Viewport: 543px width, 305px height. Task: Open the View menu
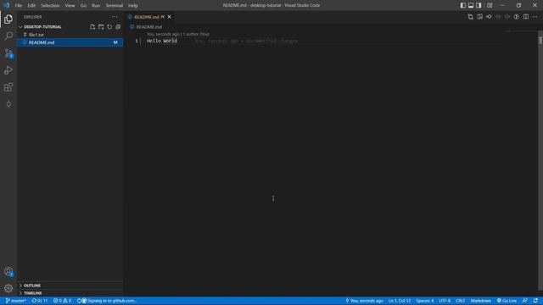tap(70, 5)
